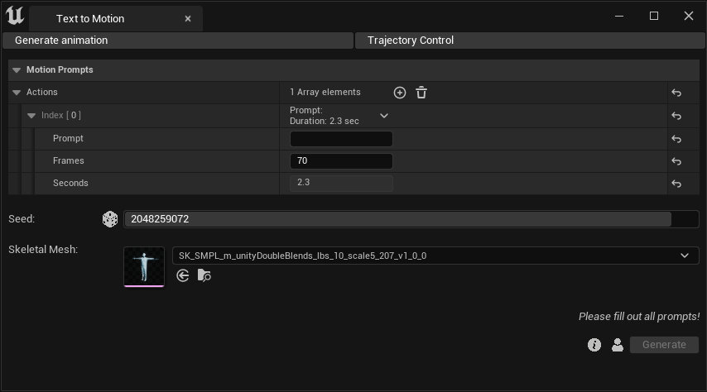The height and width of the screenshot is (392, 707).
Task: Browse to skeletal mesh in Content Browser
Action: click(204, 275)
